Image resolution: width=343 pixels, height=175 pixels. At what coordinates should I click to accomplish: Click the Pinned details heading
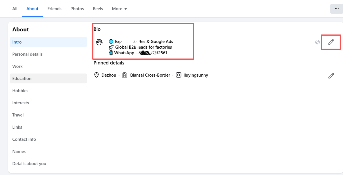109,63
